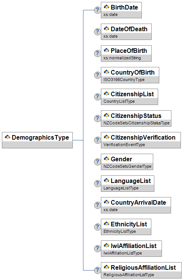Open the NZCodeSetsGenderType type label
Screen dimensions: 190x280
(127, 166)
